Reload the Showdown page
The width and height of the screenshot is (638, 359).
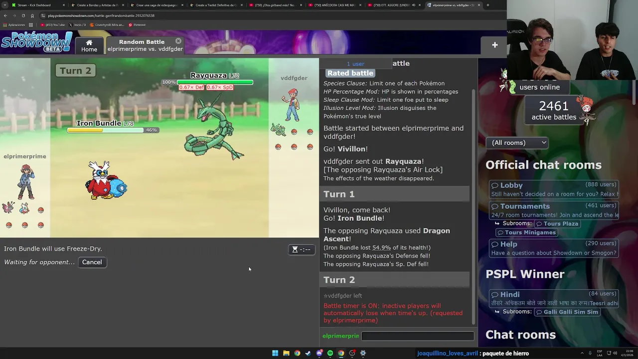23,15
